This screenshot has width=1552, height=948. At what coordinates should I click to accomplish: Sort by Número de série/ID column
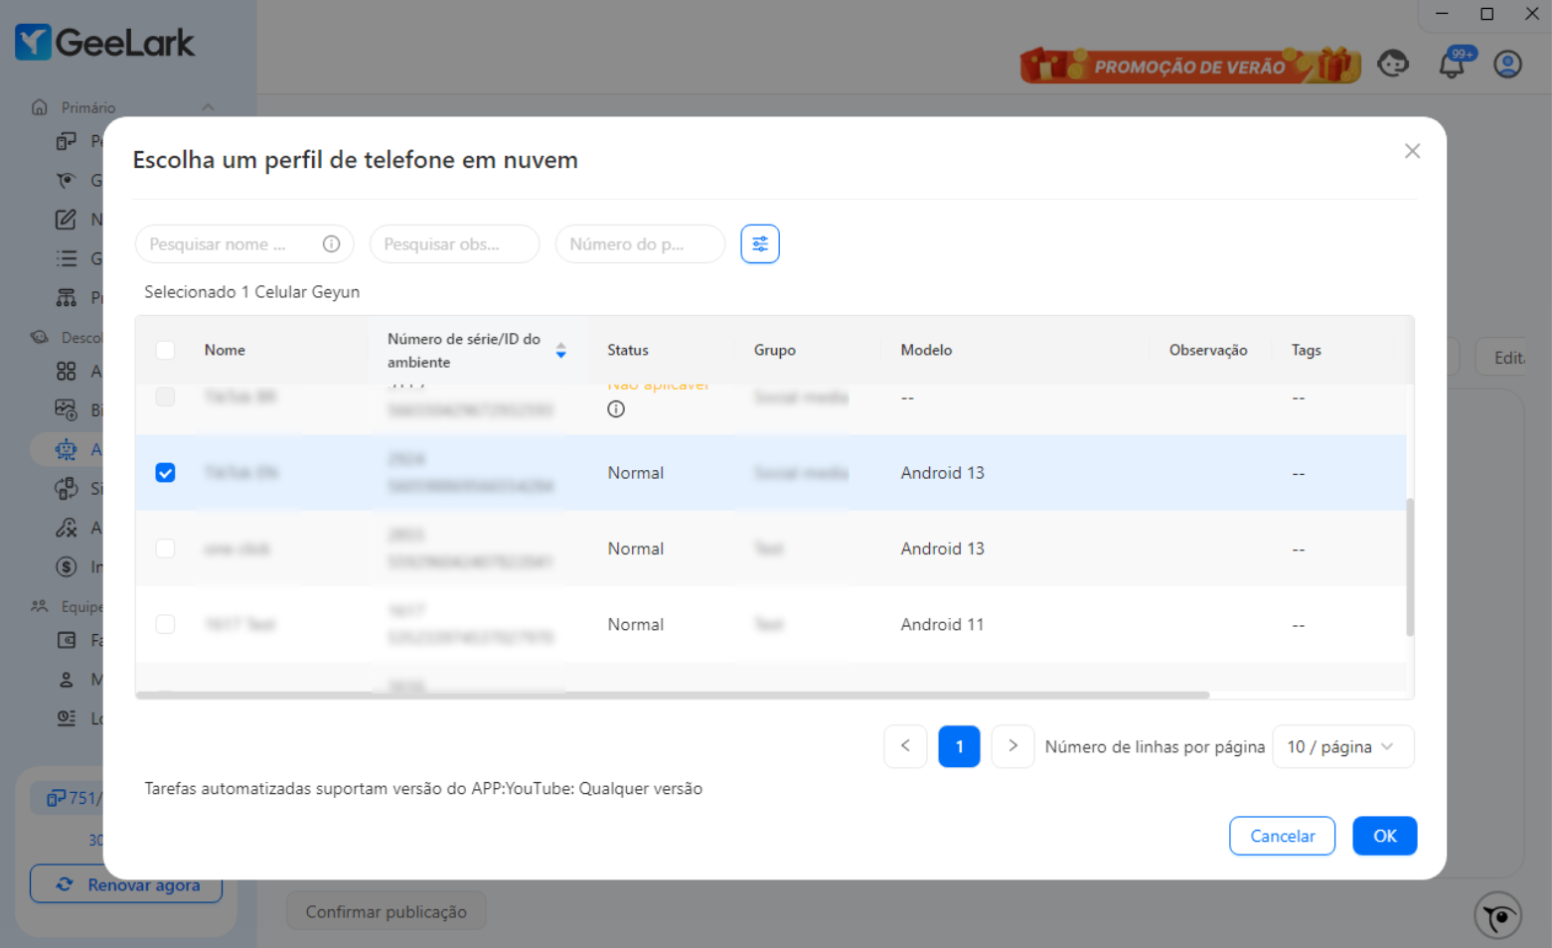[560, 350]
